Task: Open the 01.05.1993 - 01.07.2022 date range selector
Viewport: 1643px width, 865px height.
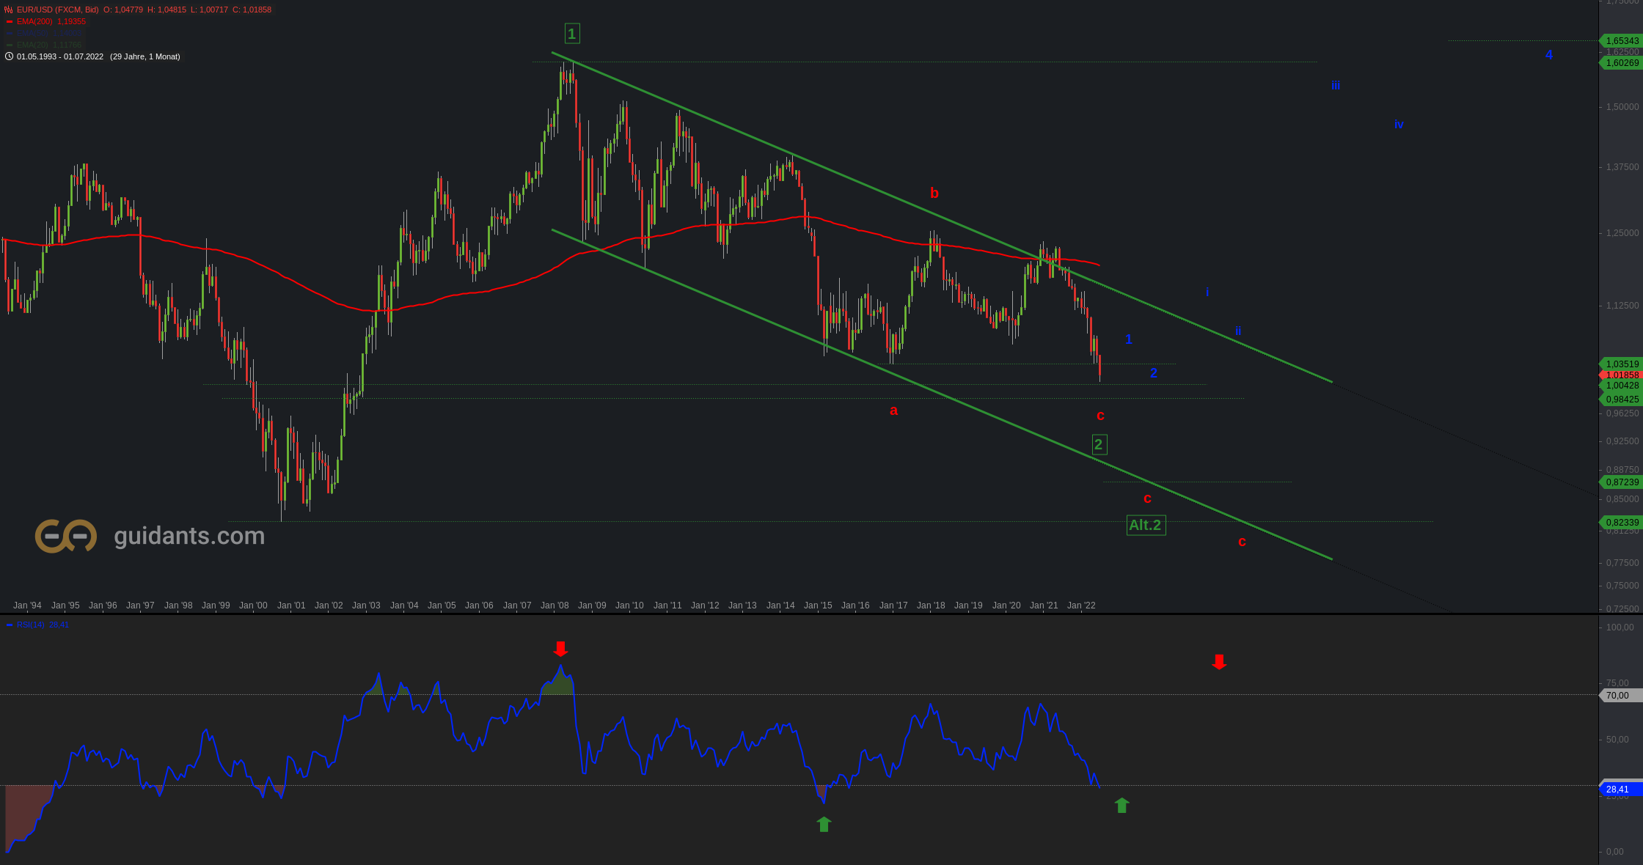Action: [60, 56]
